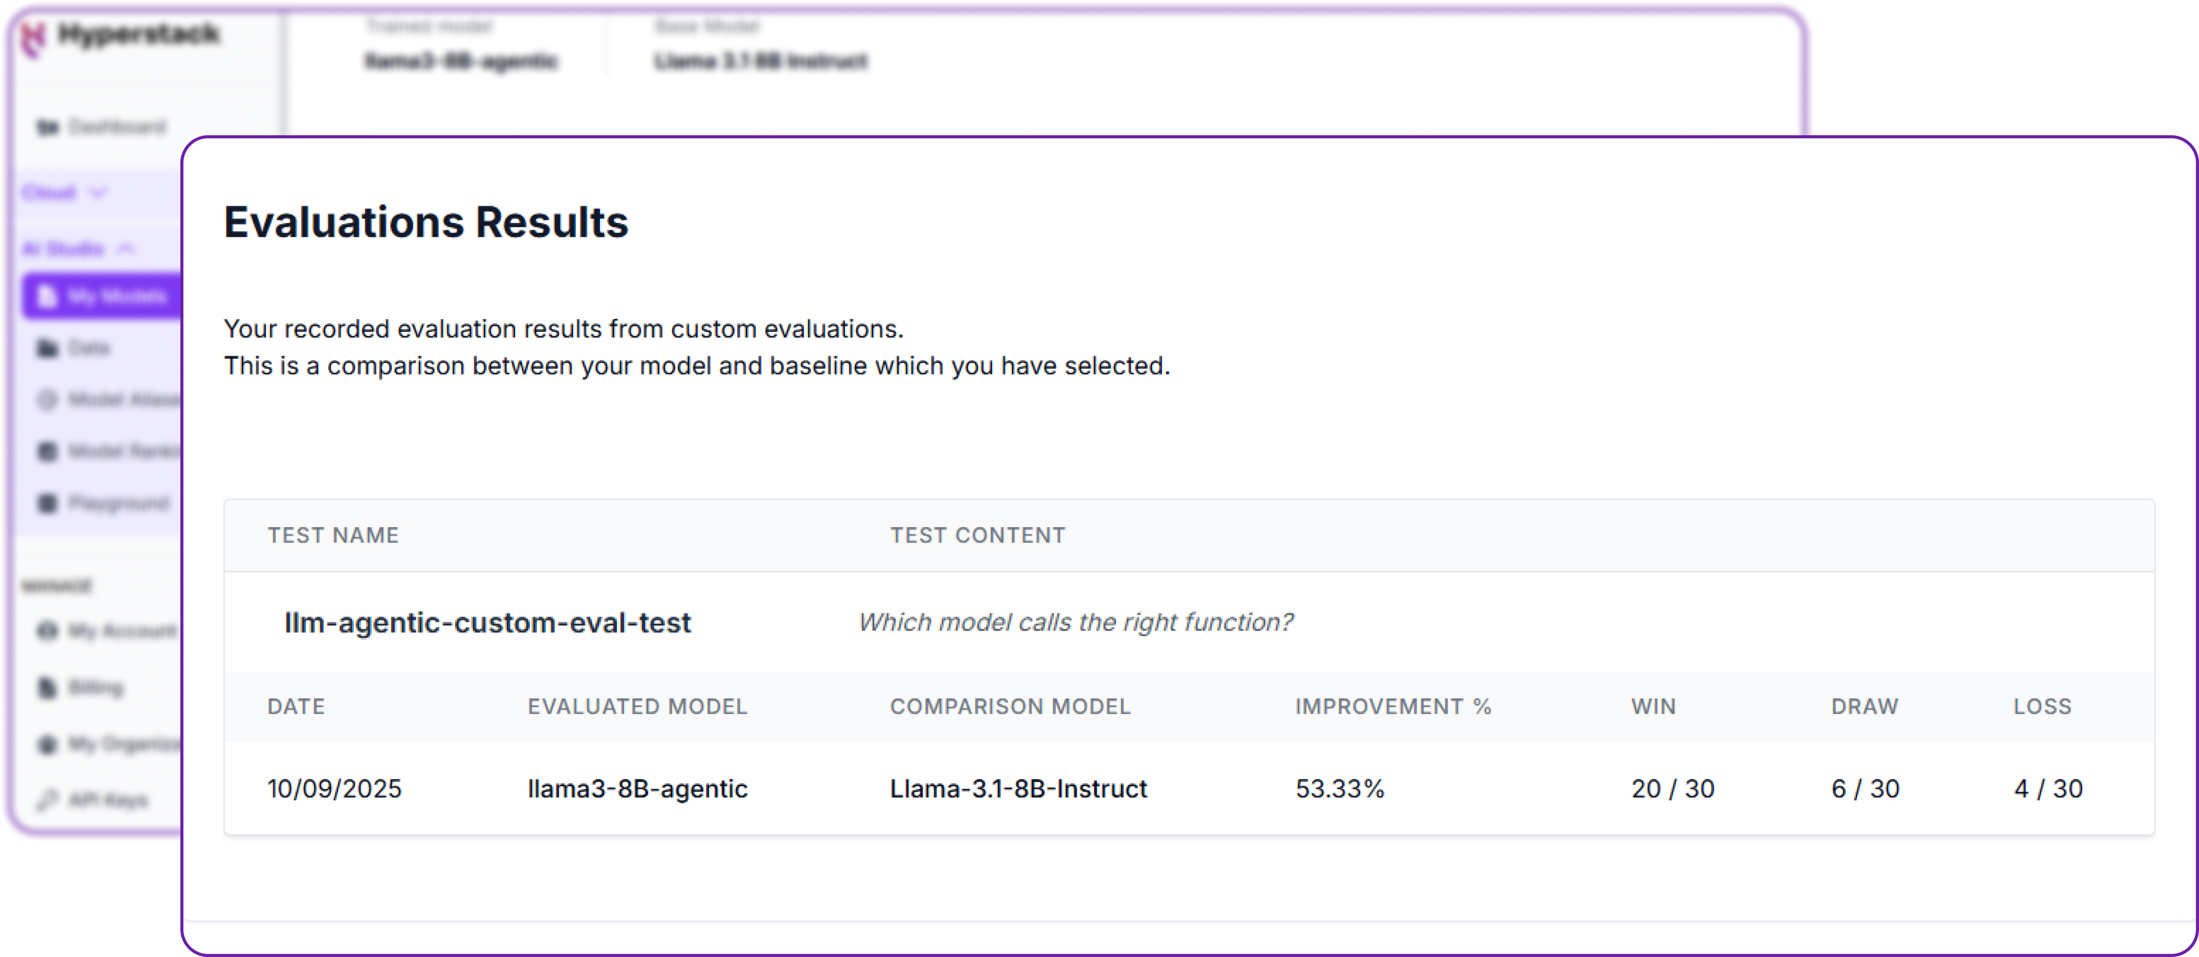The width and height of the screenshot is (2199, 957).
Task: Collapse the AI Studio section chevron
Action: point(127,248)
